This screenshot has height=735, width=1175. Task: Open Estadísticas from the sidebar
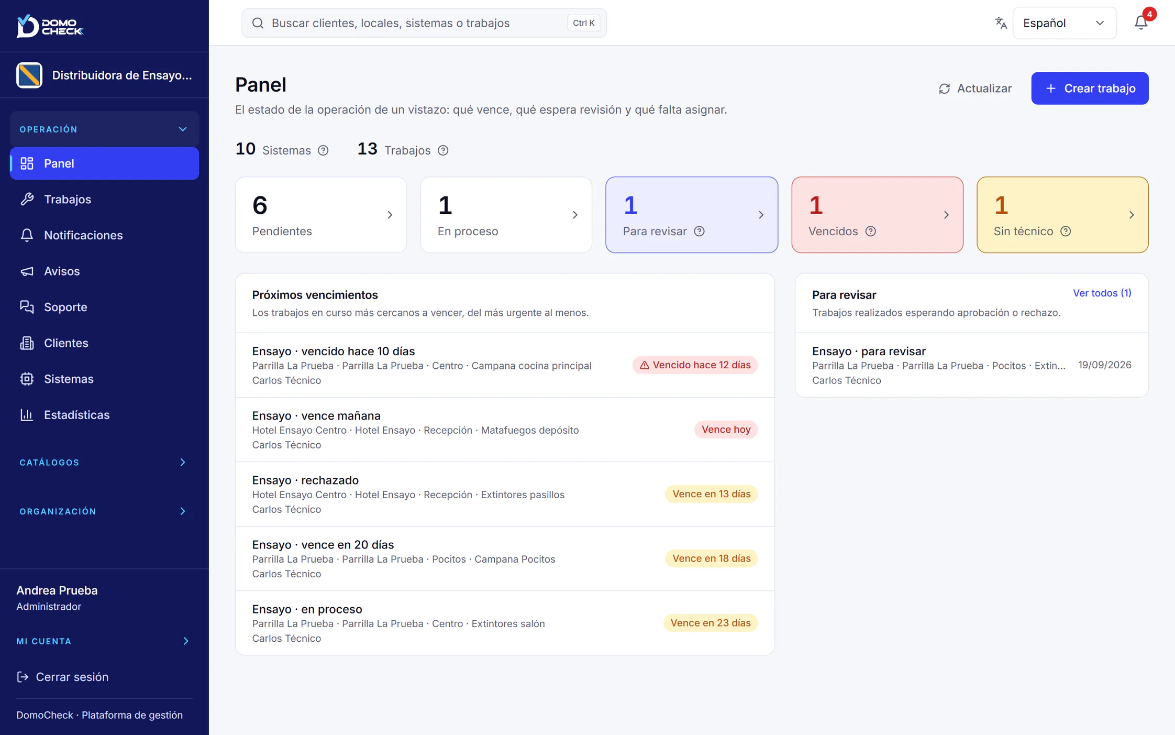[104, 415]
